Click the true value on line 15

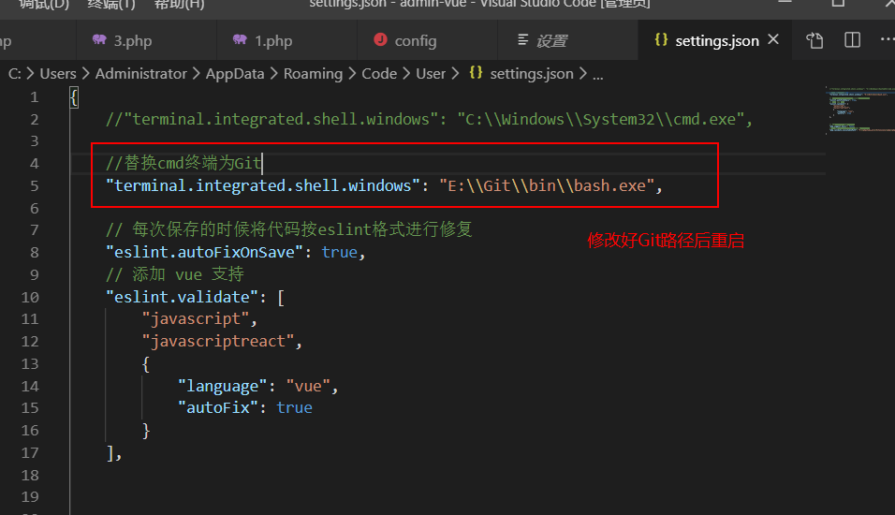pos(295,408)
